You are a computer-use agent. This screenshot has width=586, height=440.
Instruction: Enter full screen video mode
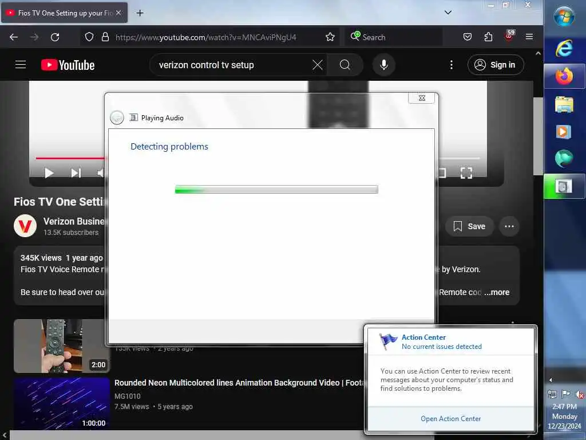(x=466, y=173)
